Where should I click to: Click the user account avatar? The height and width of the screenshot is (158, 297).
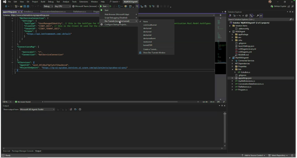(270, 2)
